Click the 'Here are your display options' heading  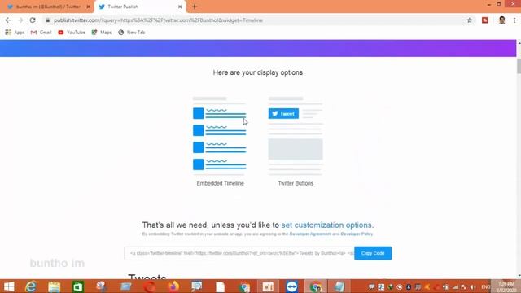pos(258,72)
